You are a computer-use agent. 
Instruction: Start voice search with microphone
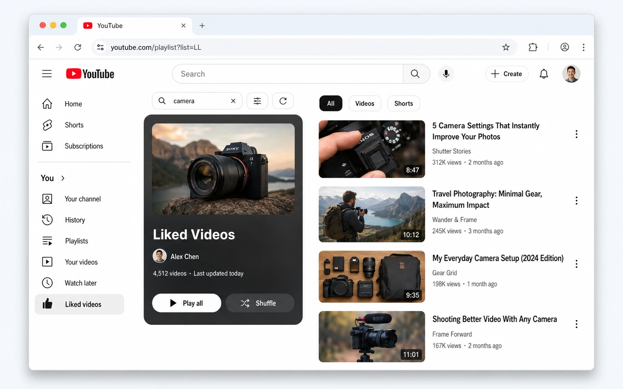coord(446,74)
